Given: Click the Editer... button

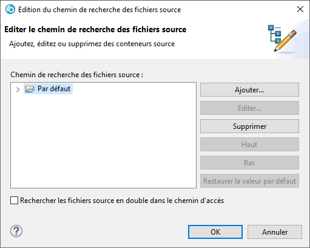Looking at the screenshot, I should pyautogui.click(x=249, y=108).
